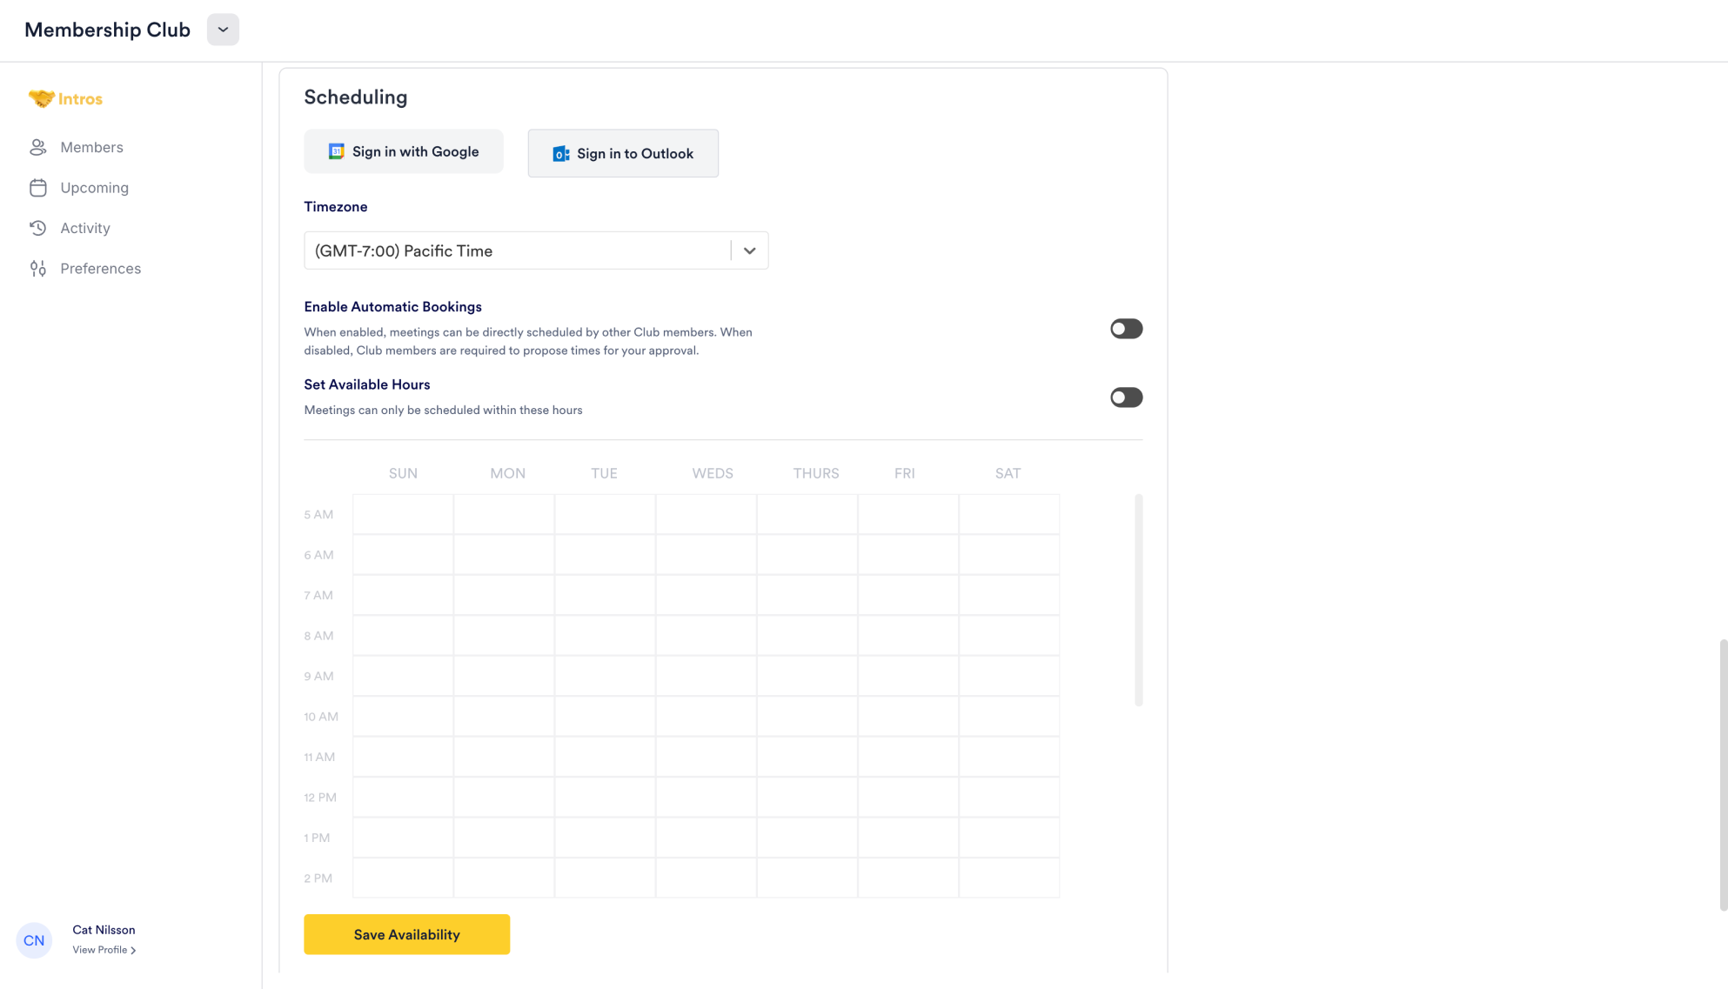Go to the Members page
Screen dimensions: 1728x989
click(x=91, y=148)
